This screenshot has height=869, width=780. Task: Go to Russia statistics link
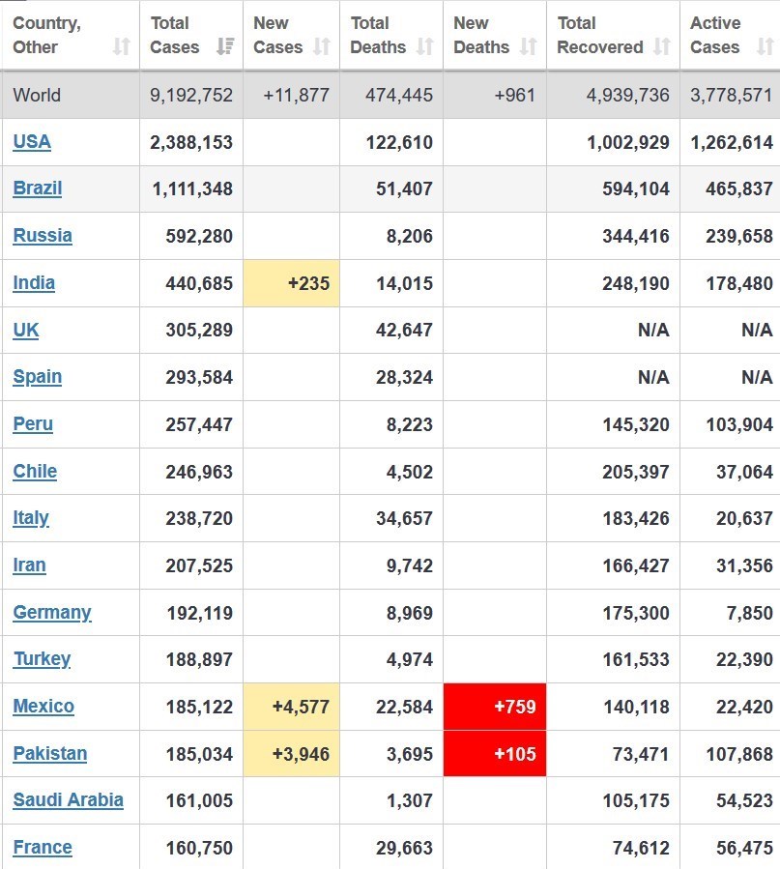(43, 236)
